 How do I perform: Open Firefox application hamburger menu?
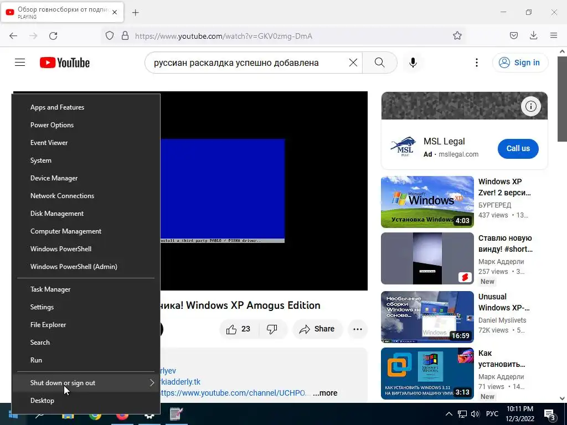coord(554,36)
